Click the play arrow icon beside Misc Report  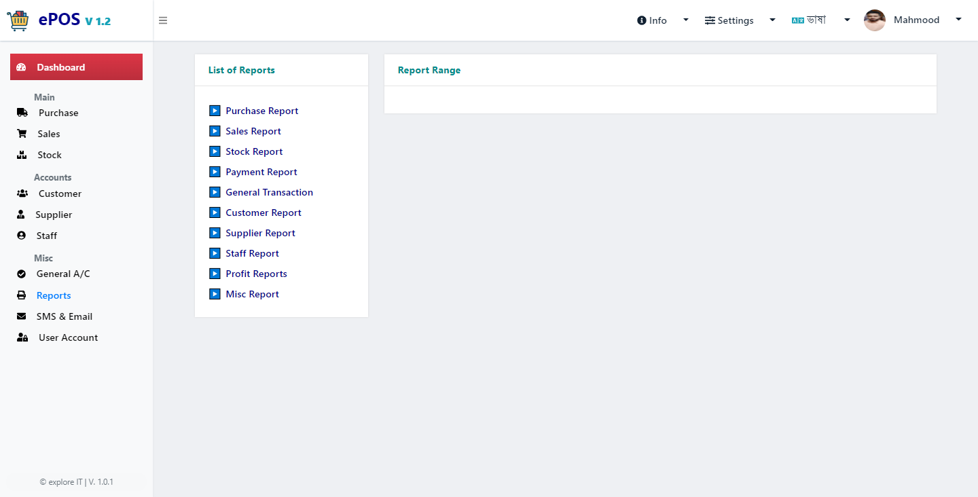pos(215,294)
